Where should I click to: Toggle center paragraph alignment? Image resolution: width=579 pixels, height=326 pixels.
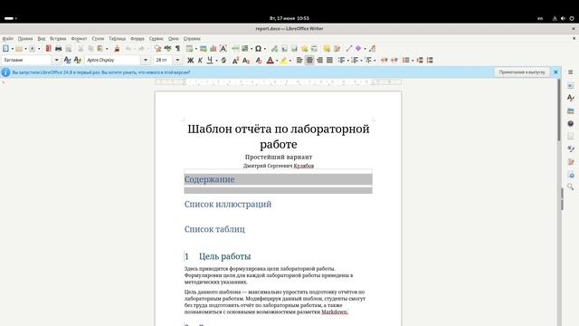tap(309, 60)
